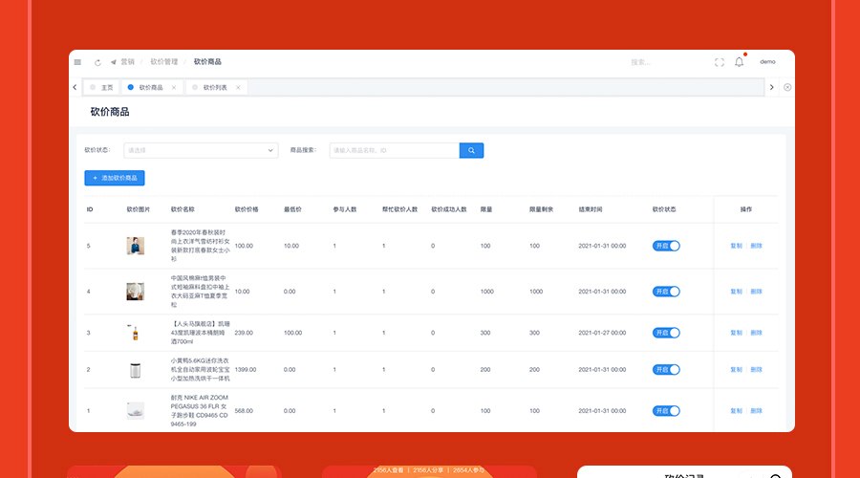Click 删除 for row ID 1

coord(757,410)
